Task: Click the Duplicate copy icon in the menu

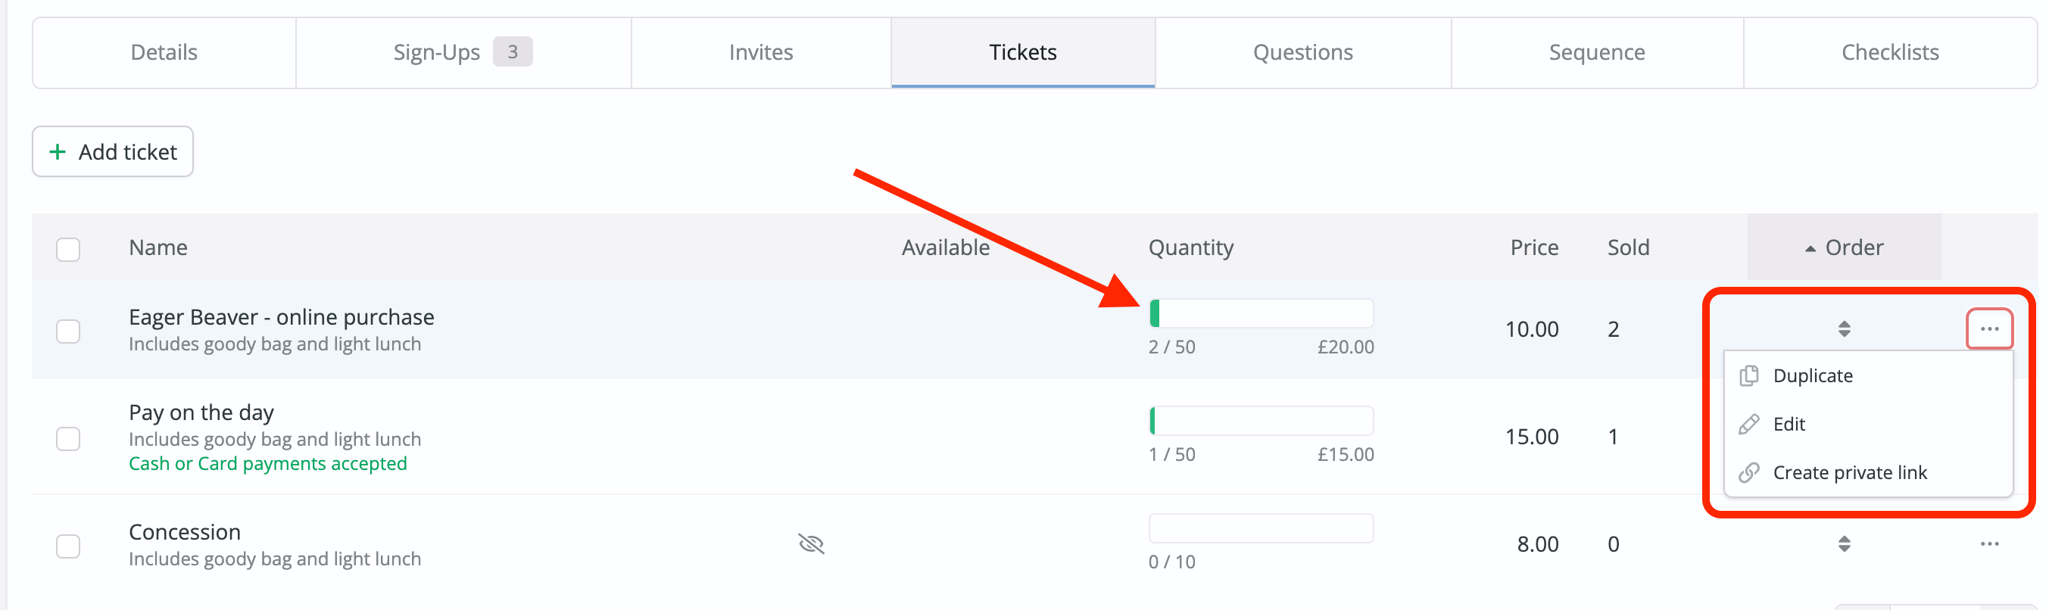Action: coord(1749,375)
